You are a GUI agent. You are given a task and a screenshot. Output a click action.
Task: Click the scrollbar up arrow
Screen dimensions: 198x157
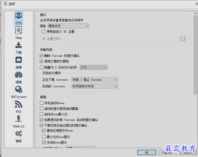[195, 13]
